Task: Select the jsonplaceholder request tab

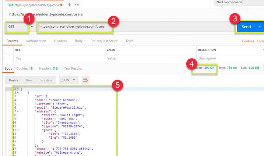Action: (35, 5)
